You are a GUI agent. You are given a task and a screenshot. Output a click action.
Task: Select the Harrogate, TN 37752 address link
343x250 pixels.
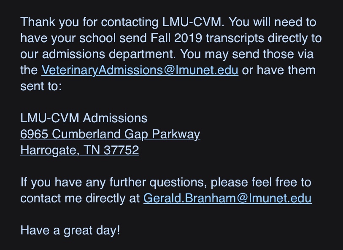(x=80, y=151)
